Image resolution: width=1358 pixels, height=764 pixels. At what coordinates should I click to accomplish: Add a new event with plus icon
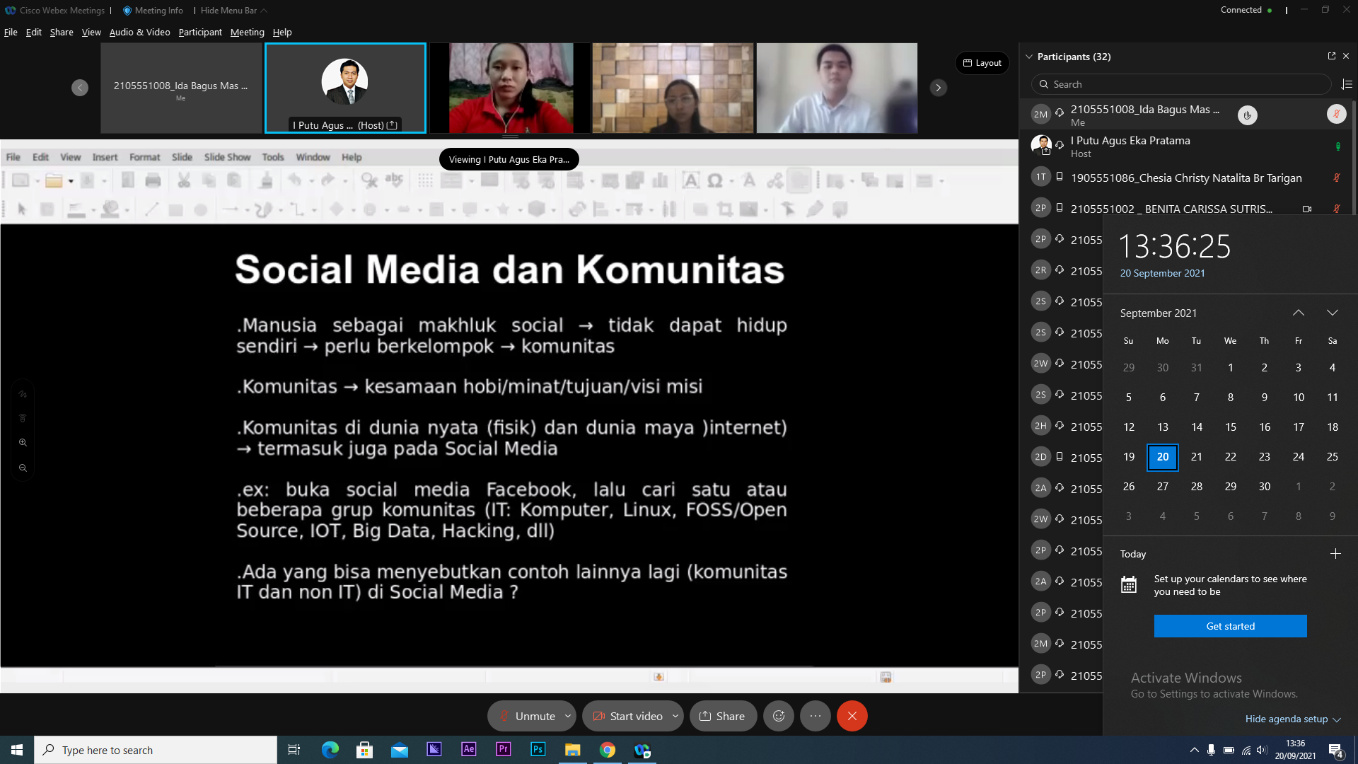(1335, 554)
